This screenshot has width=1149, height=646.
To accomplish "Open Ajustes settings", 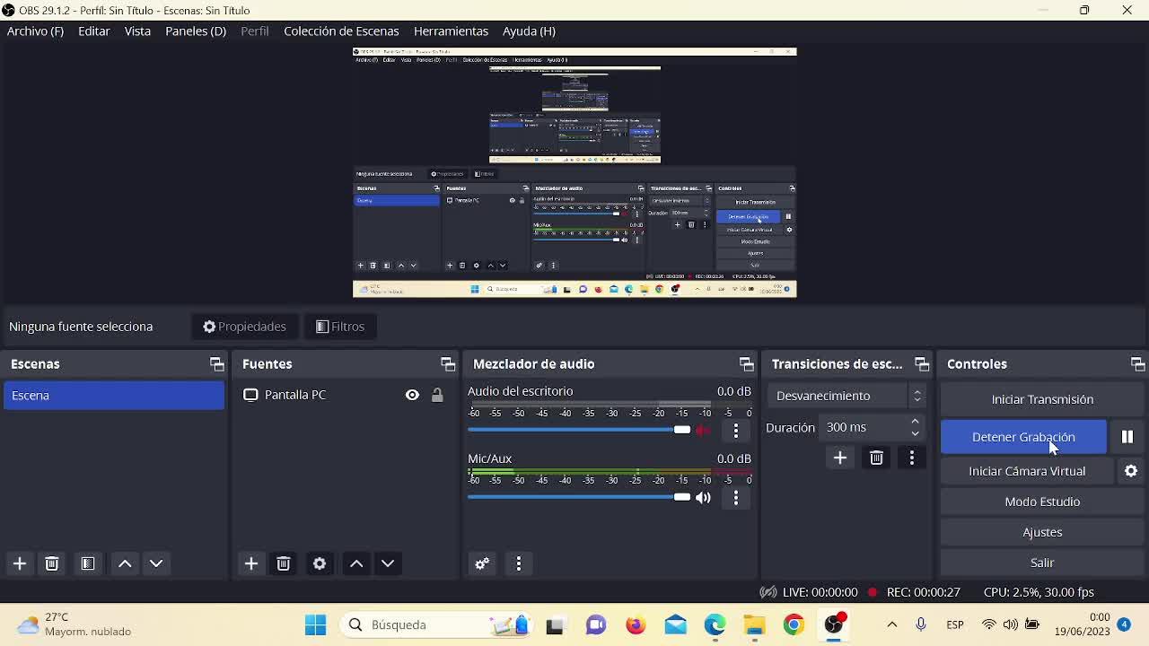I will (1042, 532).
